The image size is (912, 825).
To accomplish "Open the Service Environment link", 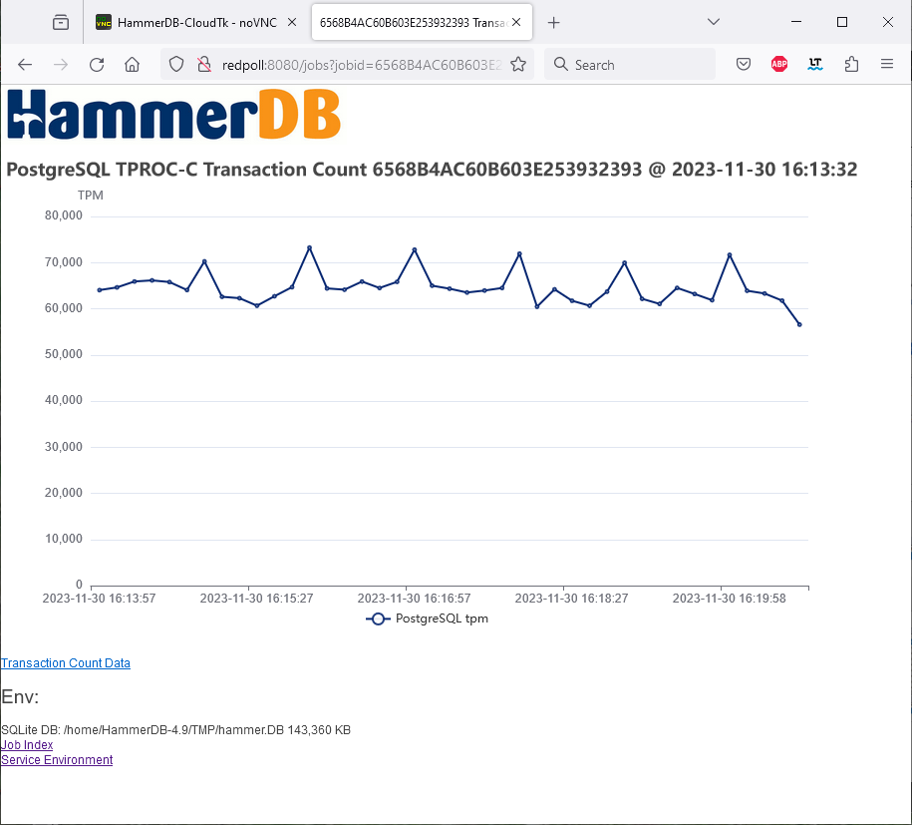I will (57, 760).
